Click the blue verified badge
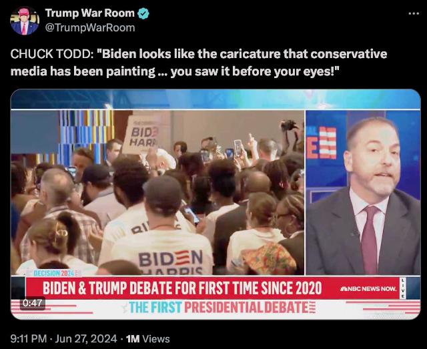This screenshot has width=427, height=349. [x=143, y=13]
